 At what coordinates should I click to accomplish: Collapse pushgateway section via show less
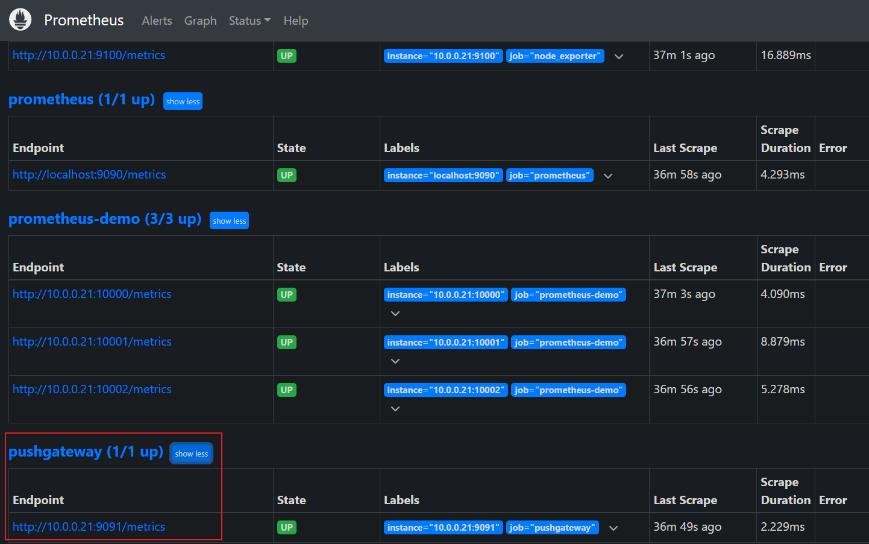click(x=191, y=454)
